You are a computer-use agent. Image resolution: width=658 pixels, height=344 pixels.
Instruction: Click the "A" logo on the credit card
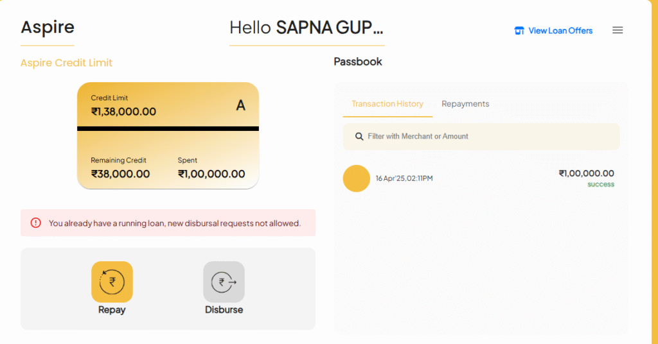pos(241,105)
